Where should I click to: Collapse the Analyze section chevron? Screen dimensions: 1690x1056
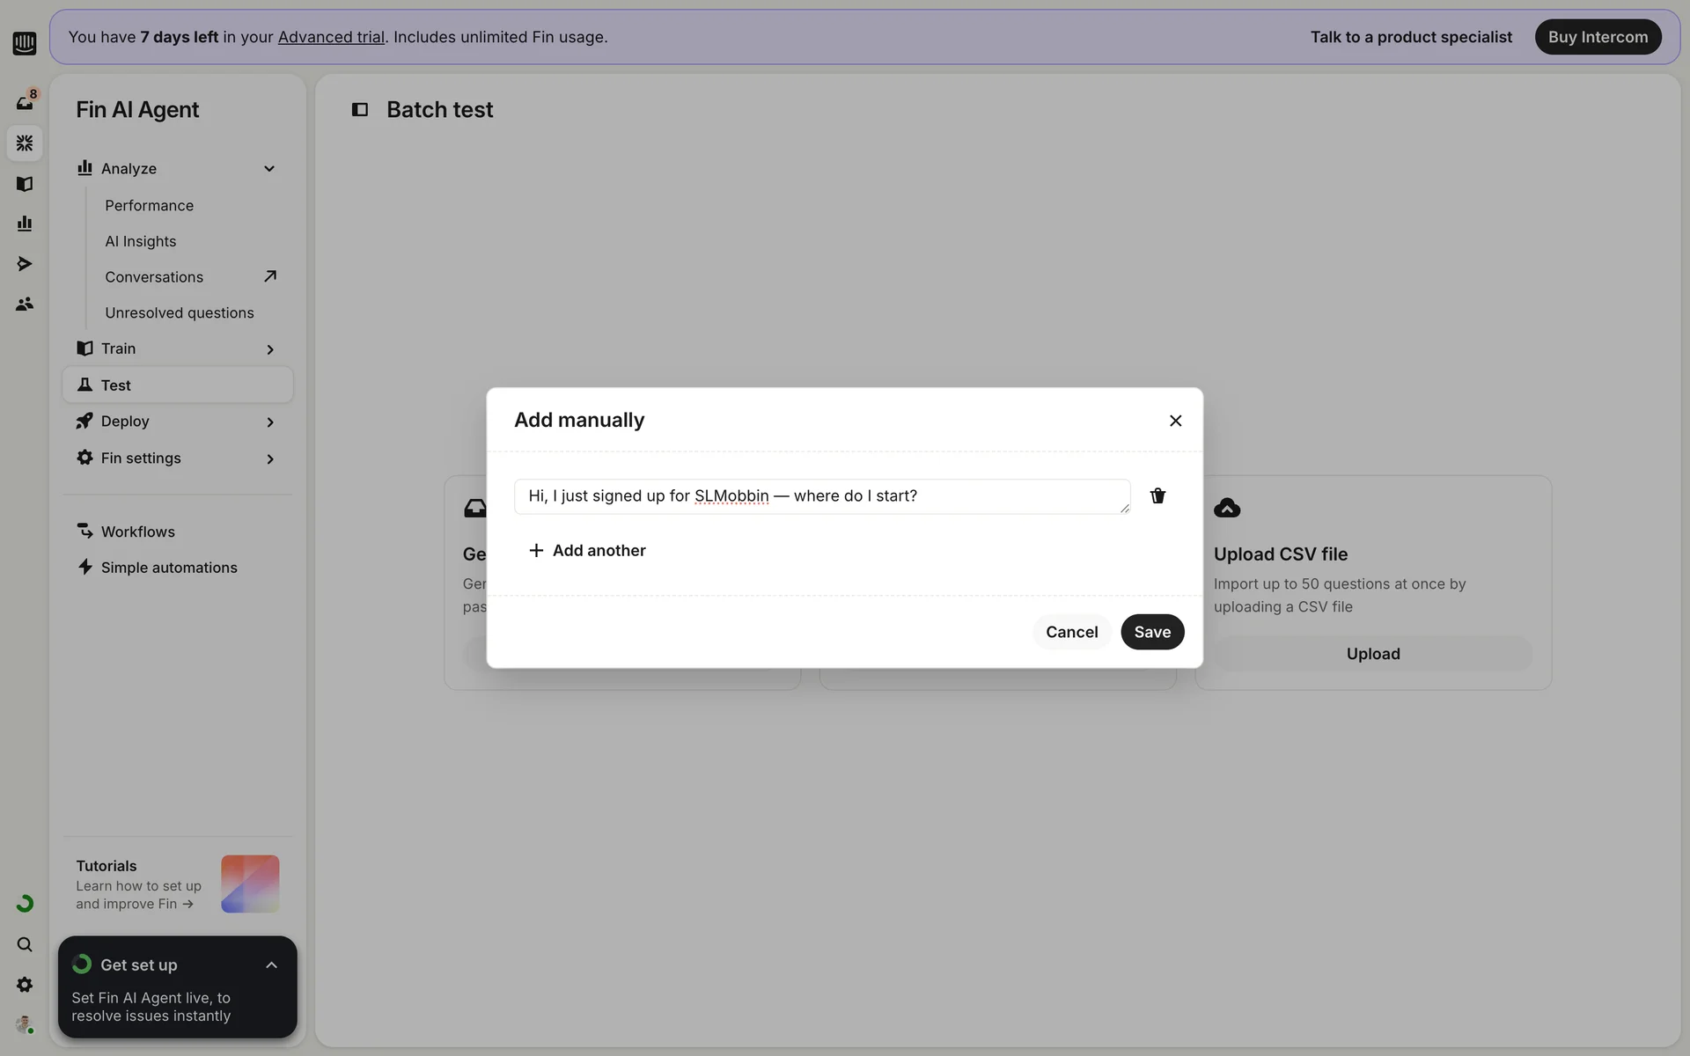[269, 169]
